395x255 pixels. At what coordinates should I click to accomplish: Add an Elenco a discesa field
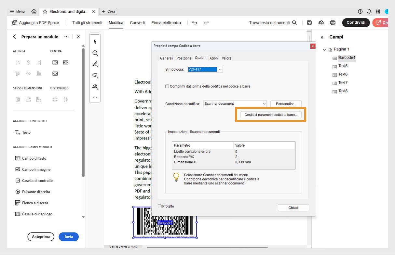(x=35, y=203)
